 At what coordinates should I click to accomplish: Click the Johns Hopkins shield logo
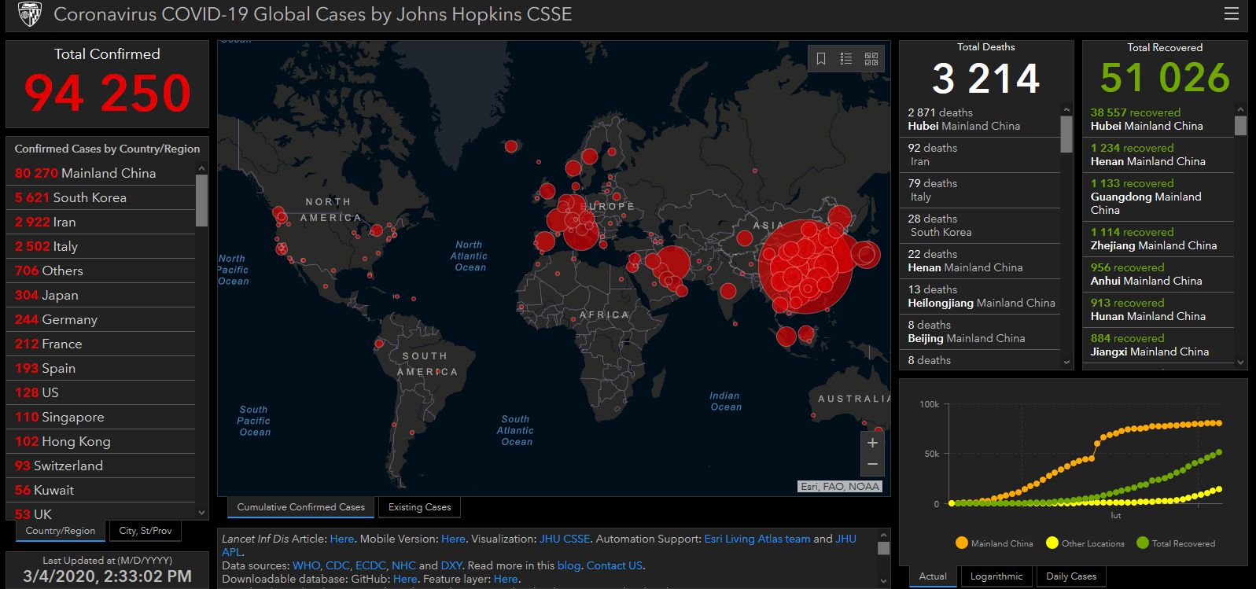[29, 14]
